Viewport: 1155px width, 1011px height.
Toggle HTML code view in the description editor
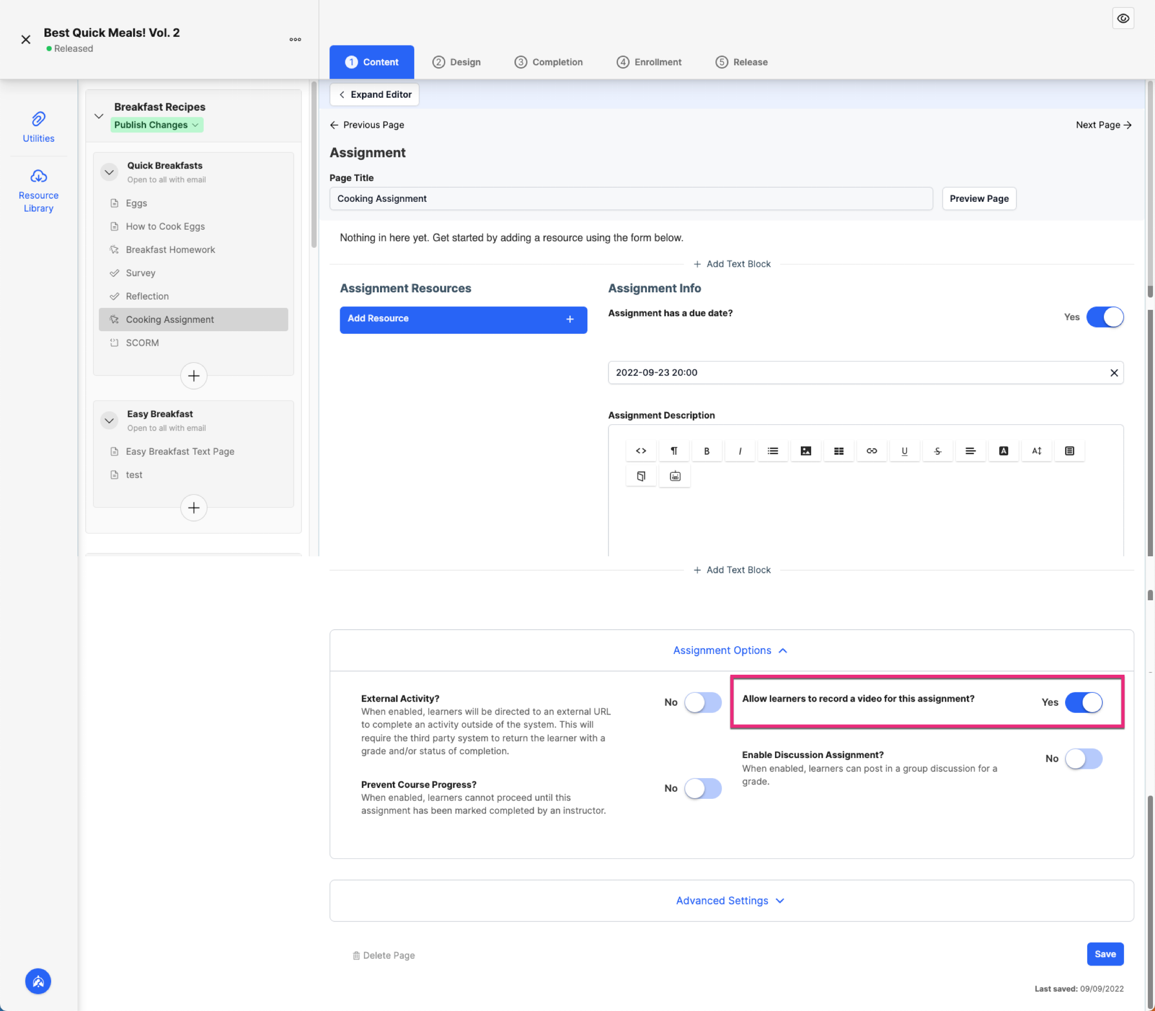[641, 451]
